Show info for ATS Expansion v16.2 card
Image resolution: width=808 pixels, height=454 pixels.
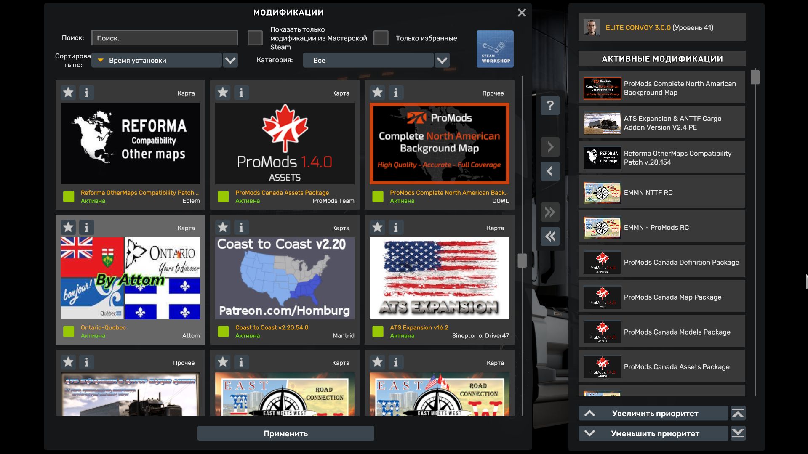396,228
